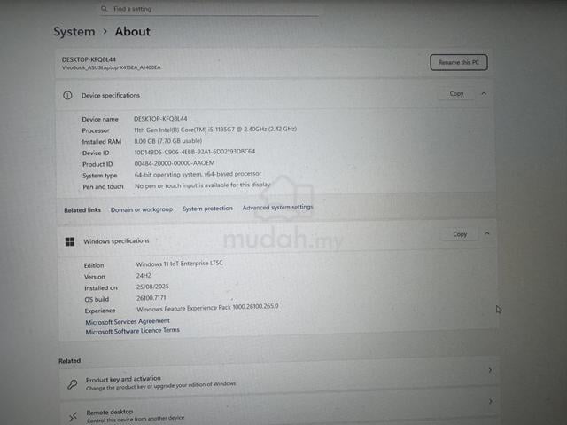The image size is (567, 425).
Task: Collapse the Windows specifications section
Action: point(487,233)
